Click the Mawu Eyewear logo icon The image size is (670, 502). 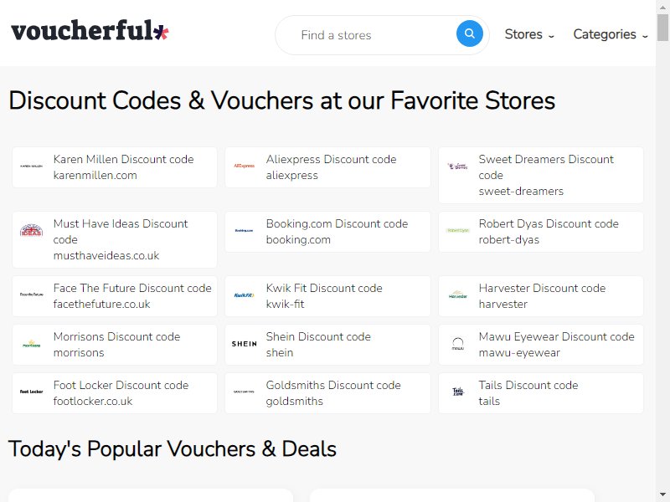point(457,344)
